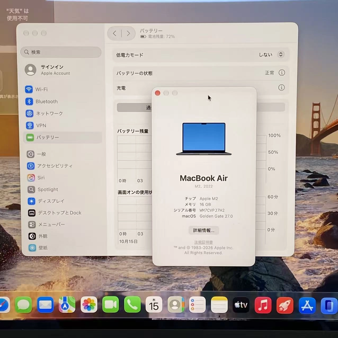Show info for バッテリーの状態

tap(282, 73)
